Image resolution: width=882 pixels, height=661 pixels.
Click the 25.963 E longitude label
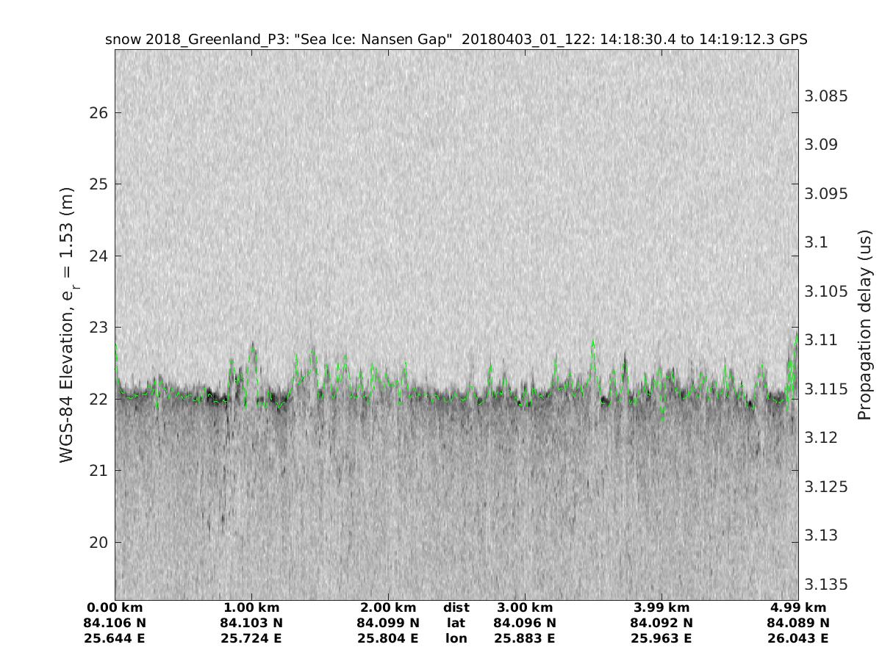(x=661, y=638)
